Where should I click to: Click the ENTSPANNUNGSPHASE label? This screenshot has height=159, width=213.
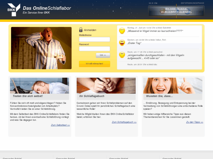[x=192, y=3]
